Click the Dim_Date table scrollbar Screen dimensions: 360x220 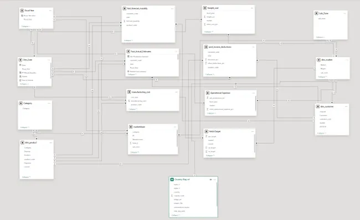pos(50,71)
